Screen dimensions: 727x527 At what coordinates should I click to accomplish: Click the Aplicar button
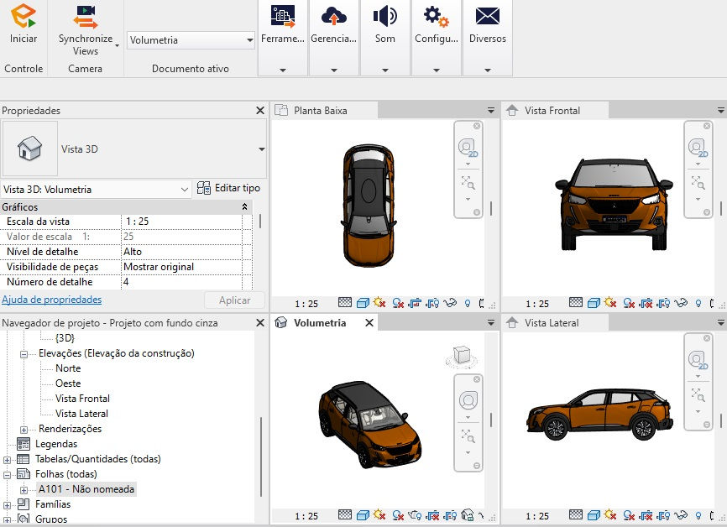(x=234, y=300)
